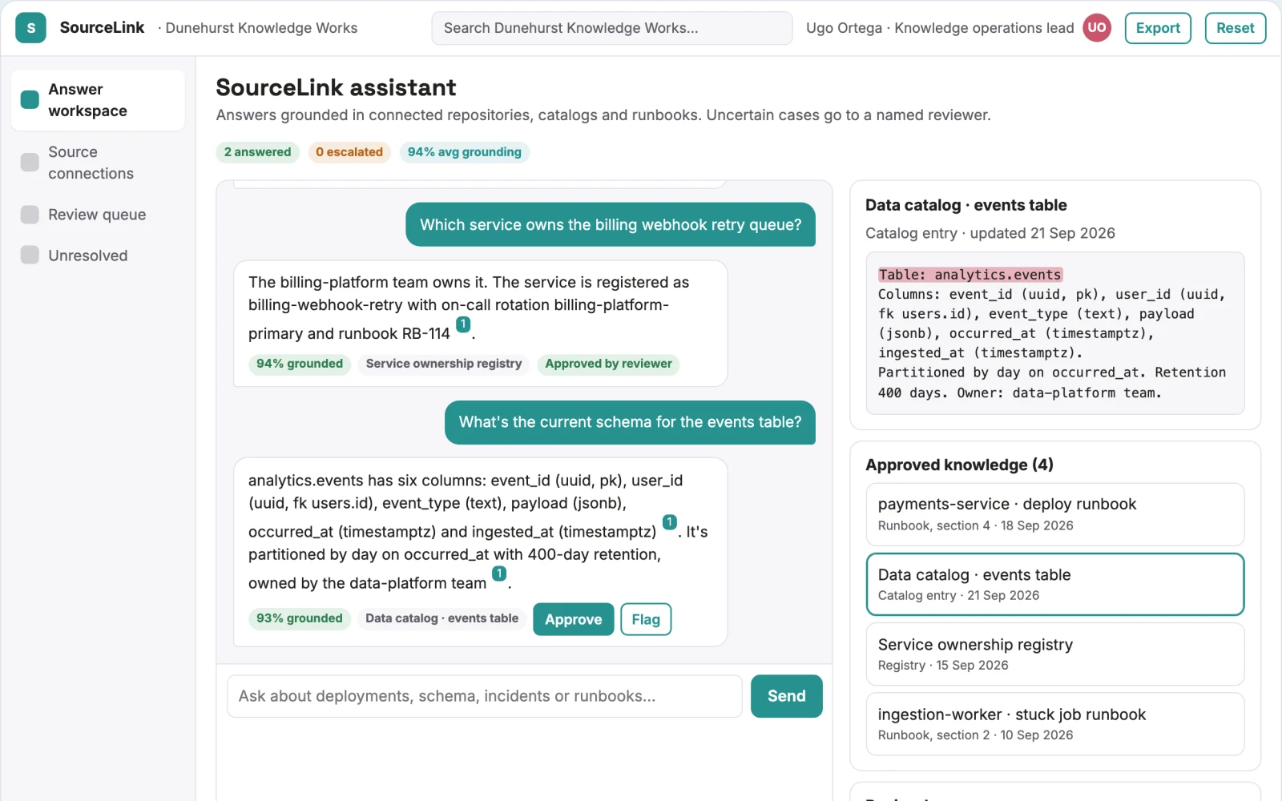Open the UO user avatar

[x=1097, y=28]
